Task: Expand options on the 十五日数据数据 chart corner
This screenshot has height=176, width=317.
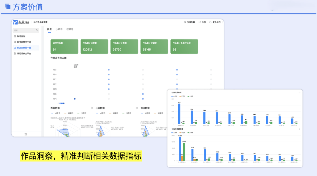Action: pos(300,129)
